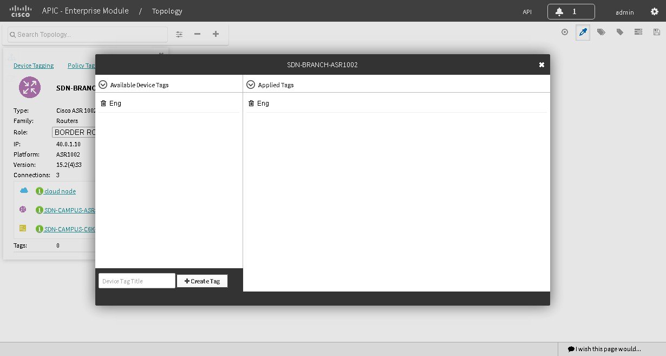Click the yellow switch icon

(23, 228)
